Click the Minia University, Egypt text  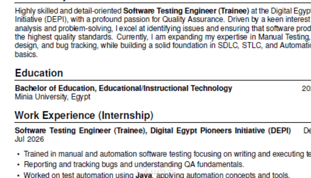click(52, 97)
